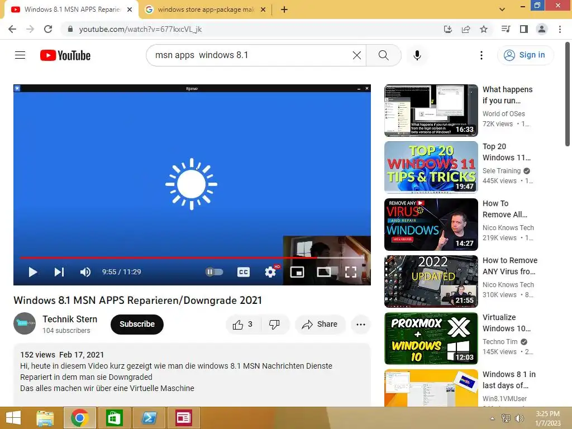Open PowerShell from the taskbar
This screenshot has width=572, height=429.
point(149,418)
